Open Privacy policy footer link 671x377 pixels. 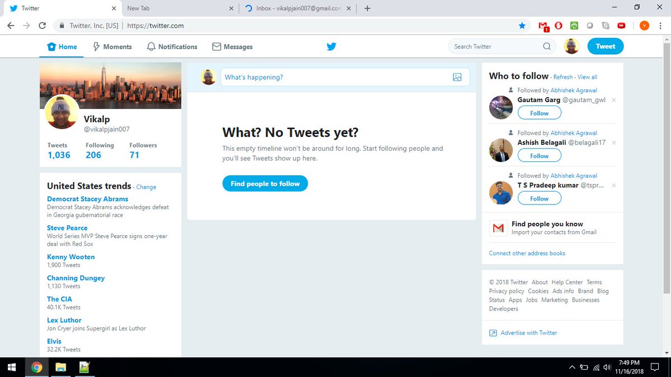pyautogui.click(x=507, y=291)
